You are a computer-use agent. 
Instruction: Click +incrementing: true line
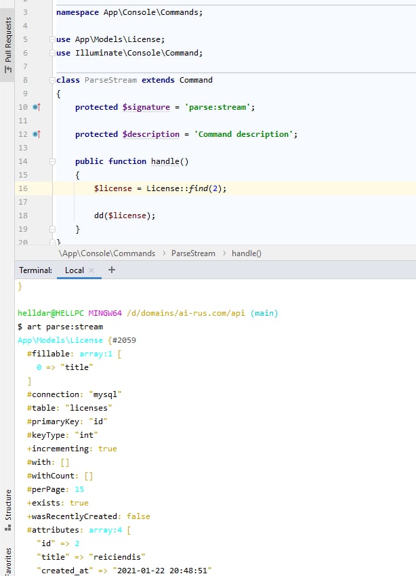tap(72, 449)
